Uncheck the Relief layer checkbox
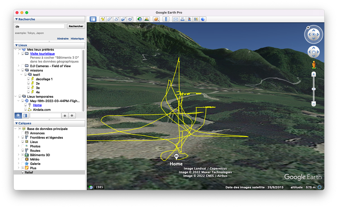The width and height of the screenshot is (338, 208). click(23, 172)
